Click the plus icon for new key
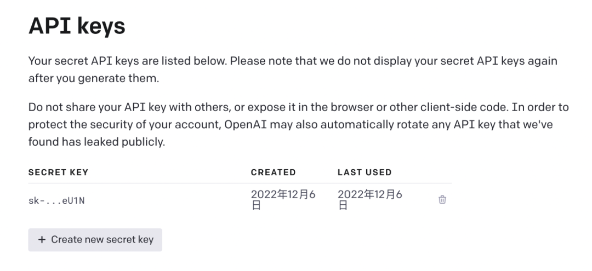The height and width of the screenshot is (271, 592). tap(42, 240)
